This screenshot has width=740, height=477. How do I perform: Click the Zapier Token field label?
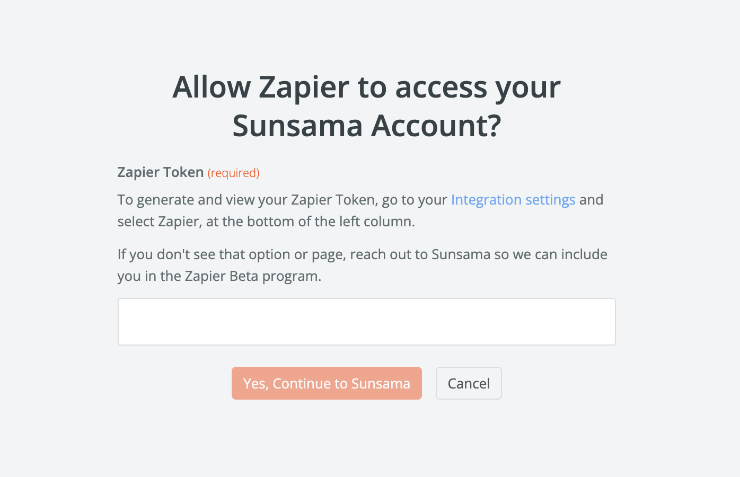click(160, 172)
